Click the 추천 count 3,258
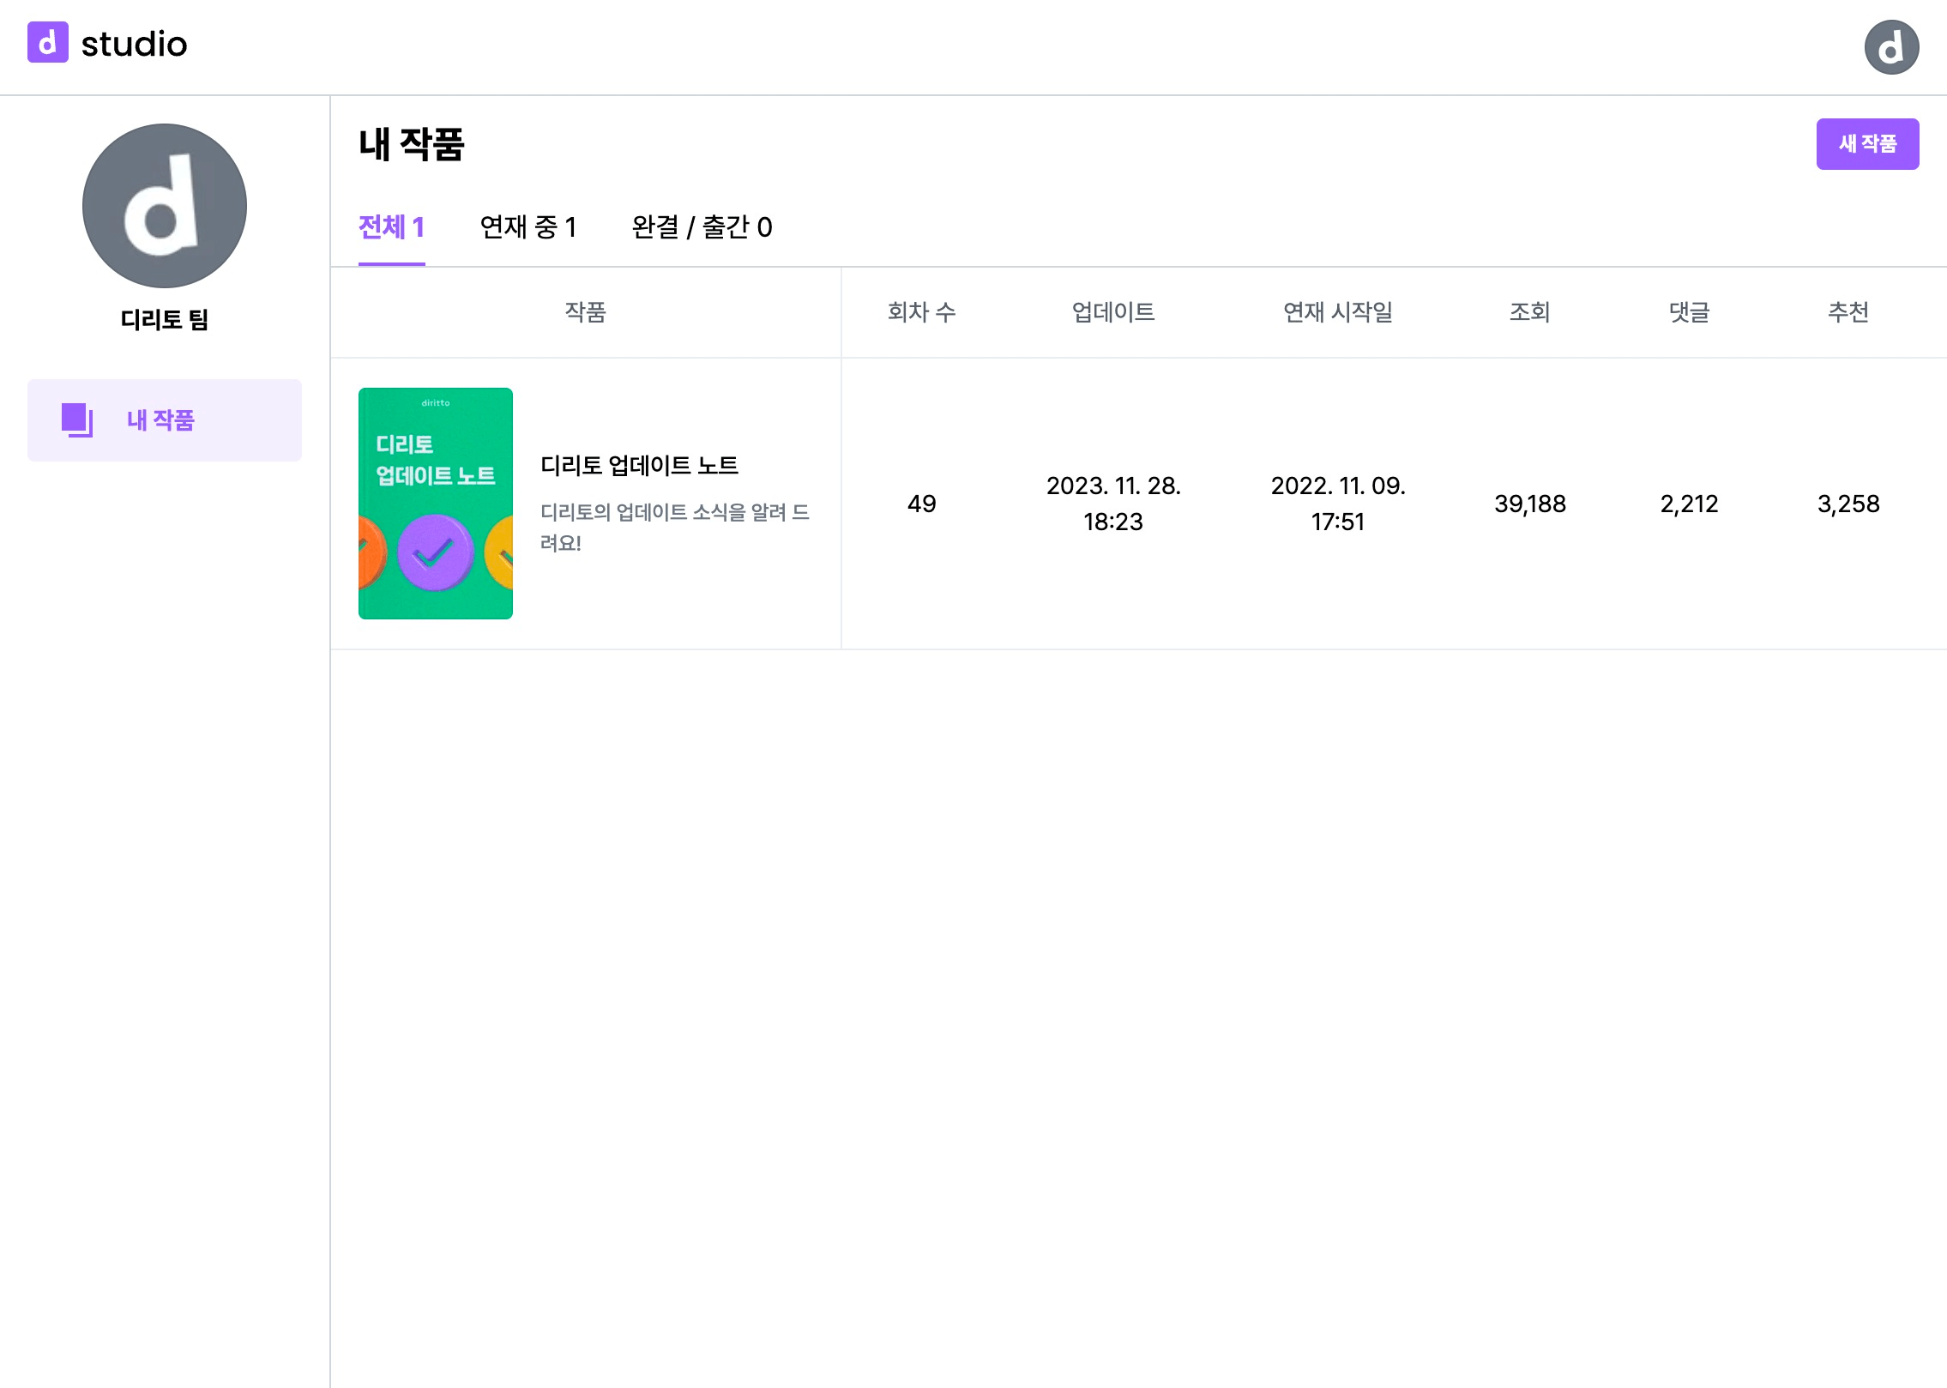The image size is (1947, 1388). pyautogui.click(x=1848, y=504)
